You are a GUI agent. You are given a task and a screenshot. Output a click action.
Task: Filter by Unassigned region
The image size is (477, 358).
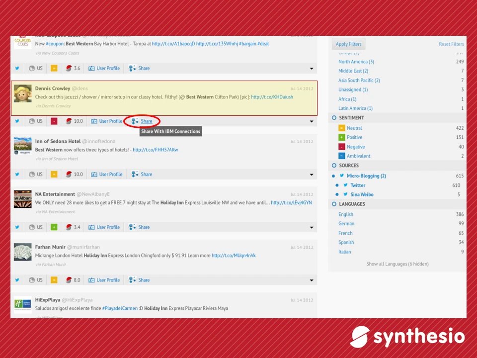353,89
